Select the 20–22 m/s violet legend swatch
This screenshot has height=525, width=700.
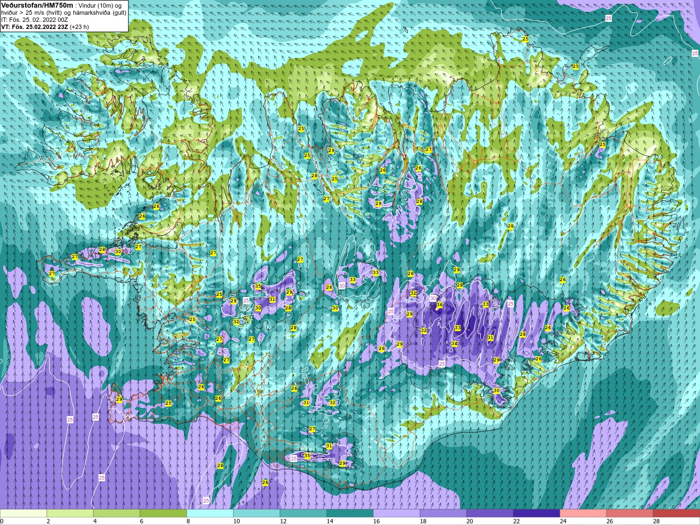pyautogui.click(x=489, y=514)
